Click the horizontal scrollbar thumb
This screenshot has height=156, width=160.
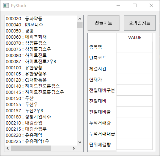tap(31, 148)
